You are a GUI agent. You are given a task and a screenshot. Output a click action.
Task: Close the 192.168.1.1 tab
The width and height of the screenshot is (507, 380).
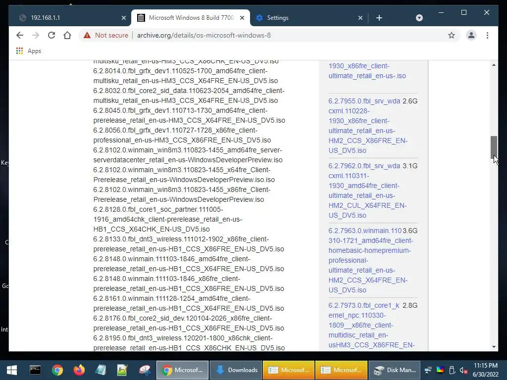point(123,18)
